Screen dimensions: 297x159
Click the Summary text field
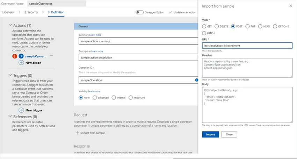[138, 41]
